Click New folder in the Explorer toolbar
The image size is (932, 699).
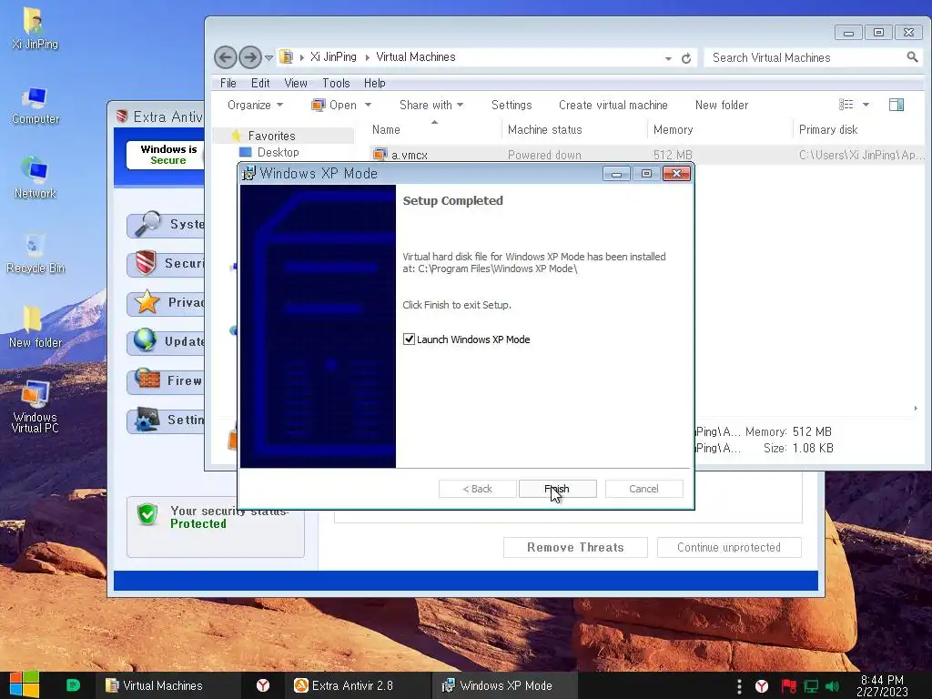722,106
